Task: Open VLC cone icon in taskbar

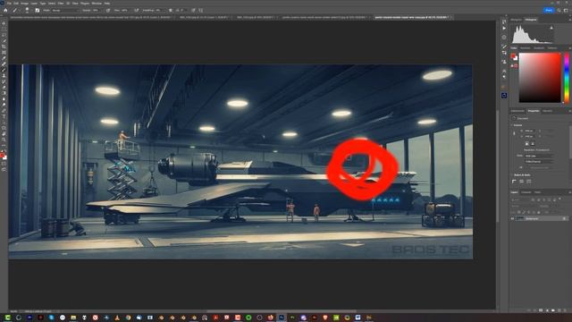Action: coord(117,318)
